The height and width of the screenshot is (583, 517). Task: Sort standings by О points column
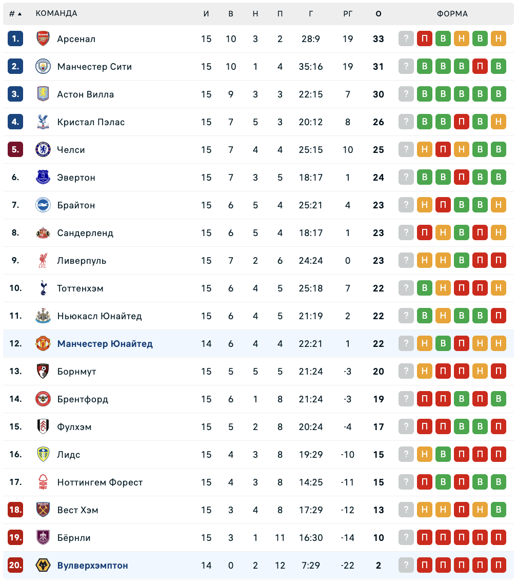(379, 14)
